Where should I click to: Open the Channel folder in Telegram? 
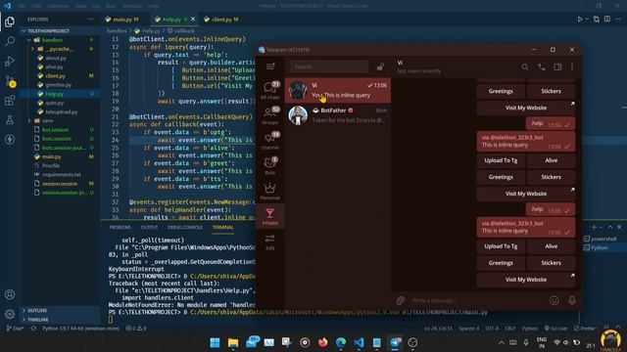[270, 141]
